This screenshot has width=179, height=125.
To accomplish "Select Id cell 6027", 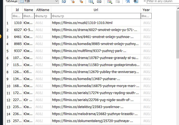I will pos(17,30).
